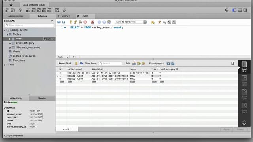Switch to the Session tab
This screenshot has width=253, height=142.
coord(42,98)
